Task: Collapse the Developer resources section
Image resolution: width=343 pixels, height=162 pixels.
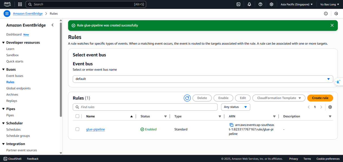Action: tap(4, 43)
